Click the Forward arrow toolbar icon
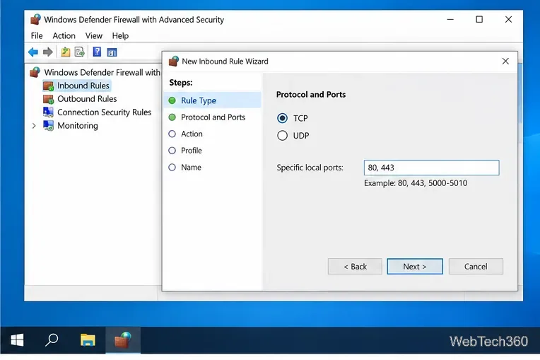Screen dimensions: 540x360 click(48, 52)
